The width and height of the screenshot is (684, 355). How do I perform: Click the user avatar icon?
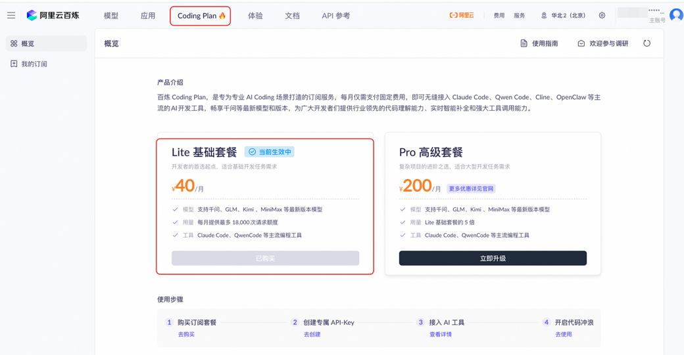[x=676, y=15]
